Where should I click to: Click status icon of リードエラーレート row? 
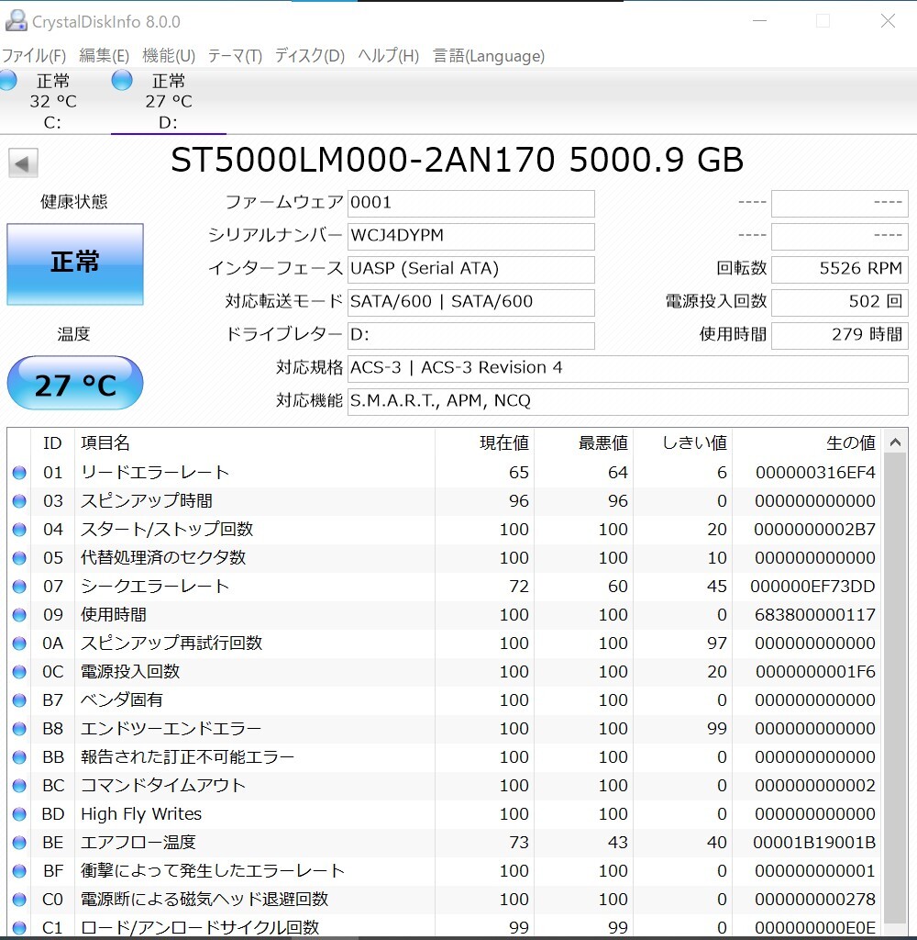pyautogui.click(x=19, y=473)
